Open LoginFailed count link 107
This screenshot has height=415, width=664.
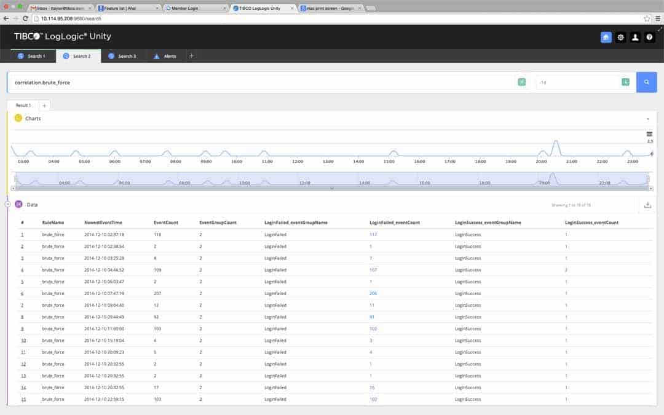coord(373,270)
